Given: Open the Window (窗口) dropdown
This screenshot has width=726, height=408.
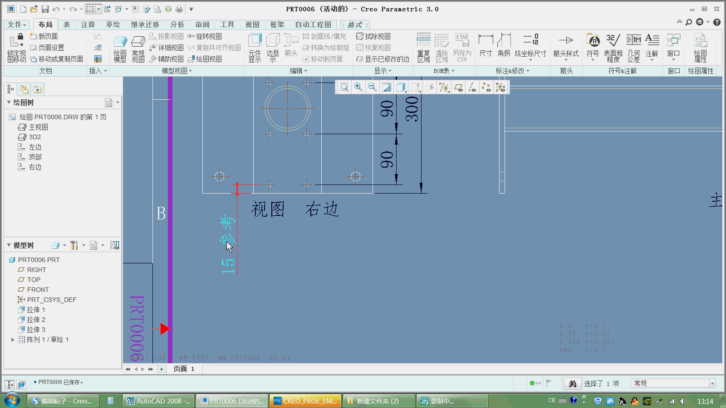Looking at the screenshot, I should (673, 47).
